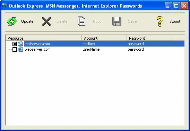Click the greyed Delete label

pos(62,21)
